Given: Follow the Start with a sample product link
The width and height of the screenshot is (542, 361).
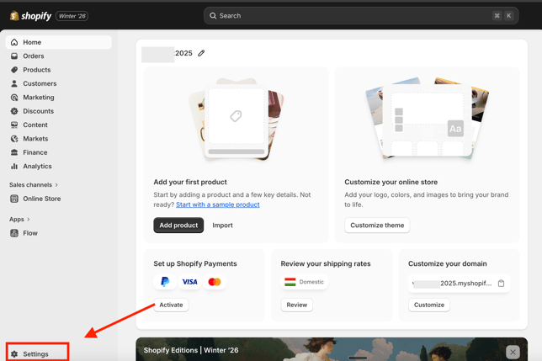Looking at the screenshot, I should pos(217,204).
